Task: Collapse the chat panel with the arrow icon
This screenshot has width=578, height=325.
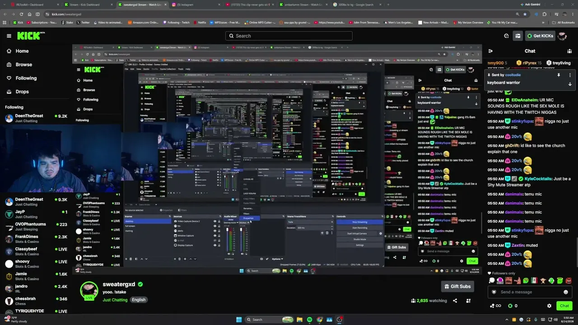Action: [x=490, y=51]
